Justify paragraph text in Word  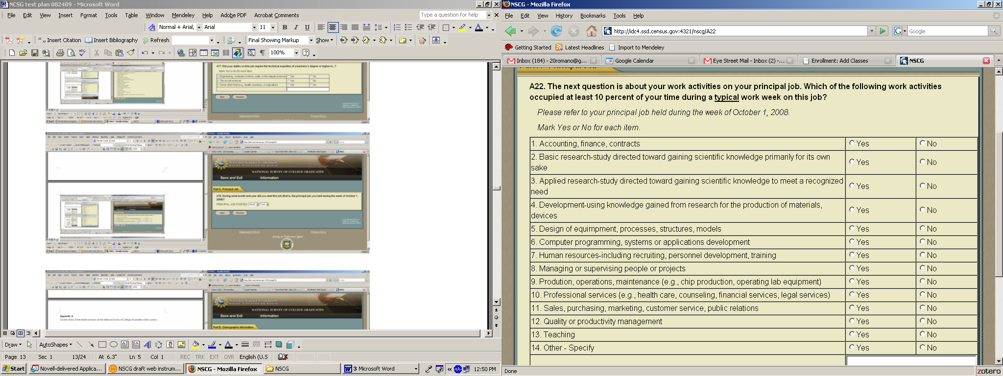coord(355,27)
